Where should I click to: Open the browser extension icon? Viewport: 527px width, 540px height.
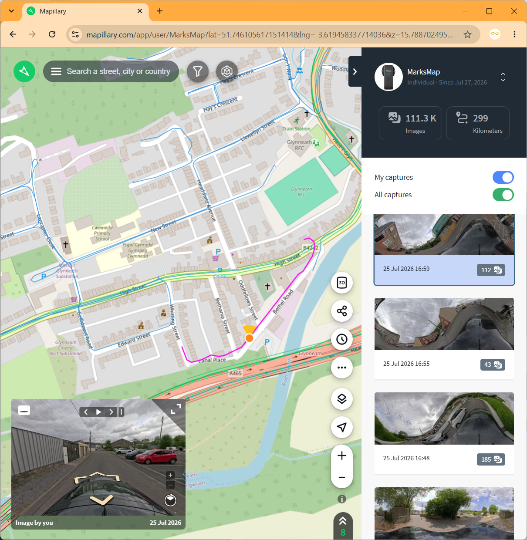pyautogui.click(x=495, y=34)
